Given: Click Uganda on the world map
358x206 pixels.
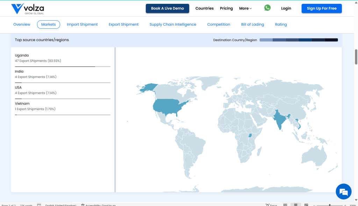Looking at the screenshot, I should point(250,136).
